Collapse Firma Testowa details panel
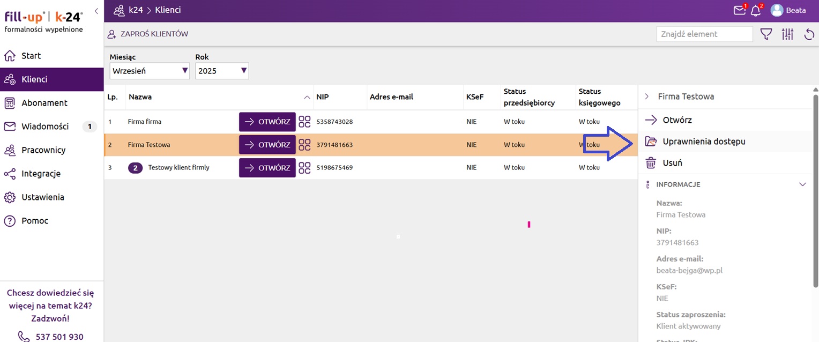819x342 pixels. point(647,96)
